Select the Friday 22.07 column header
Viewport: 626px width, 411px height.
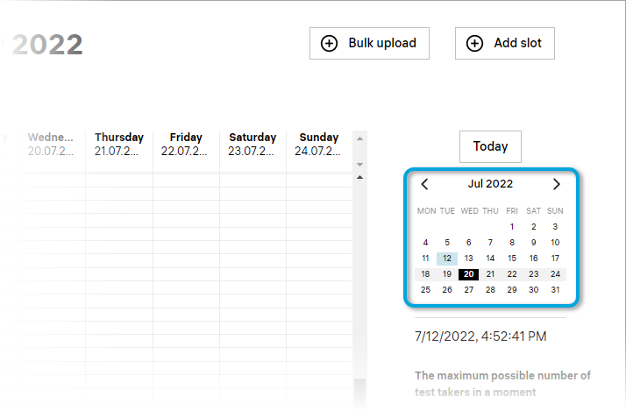pos(186,144)
